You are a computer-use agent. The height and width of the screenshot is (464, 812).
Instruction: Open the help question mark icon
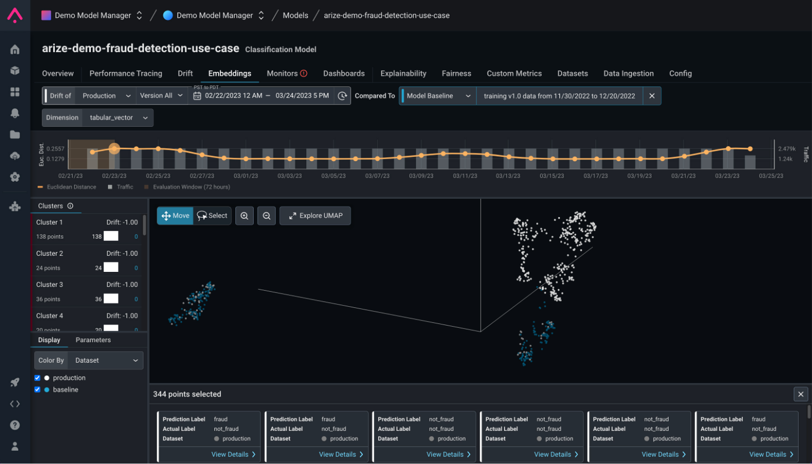(x=15, y=425)
